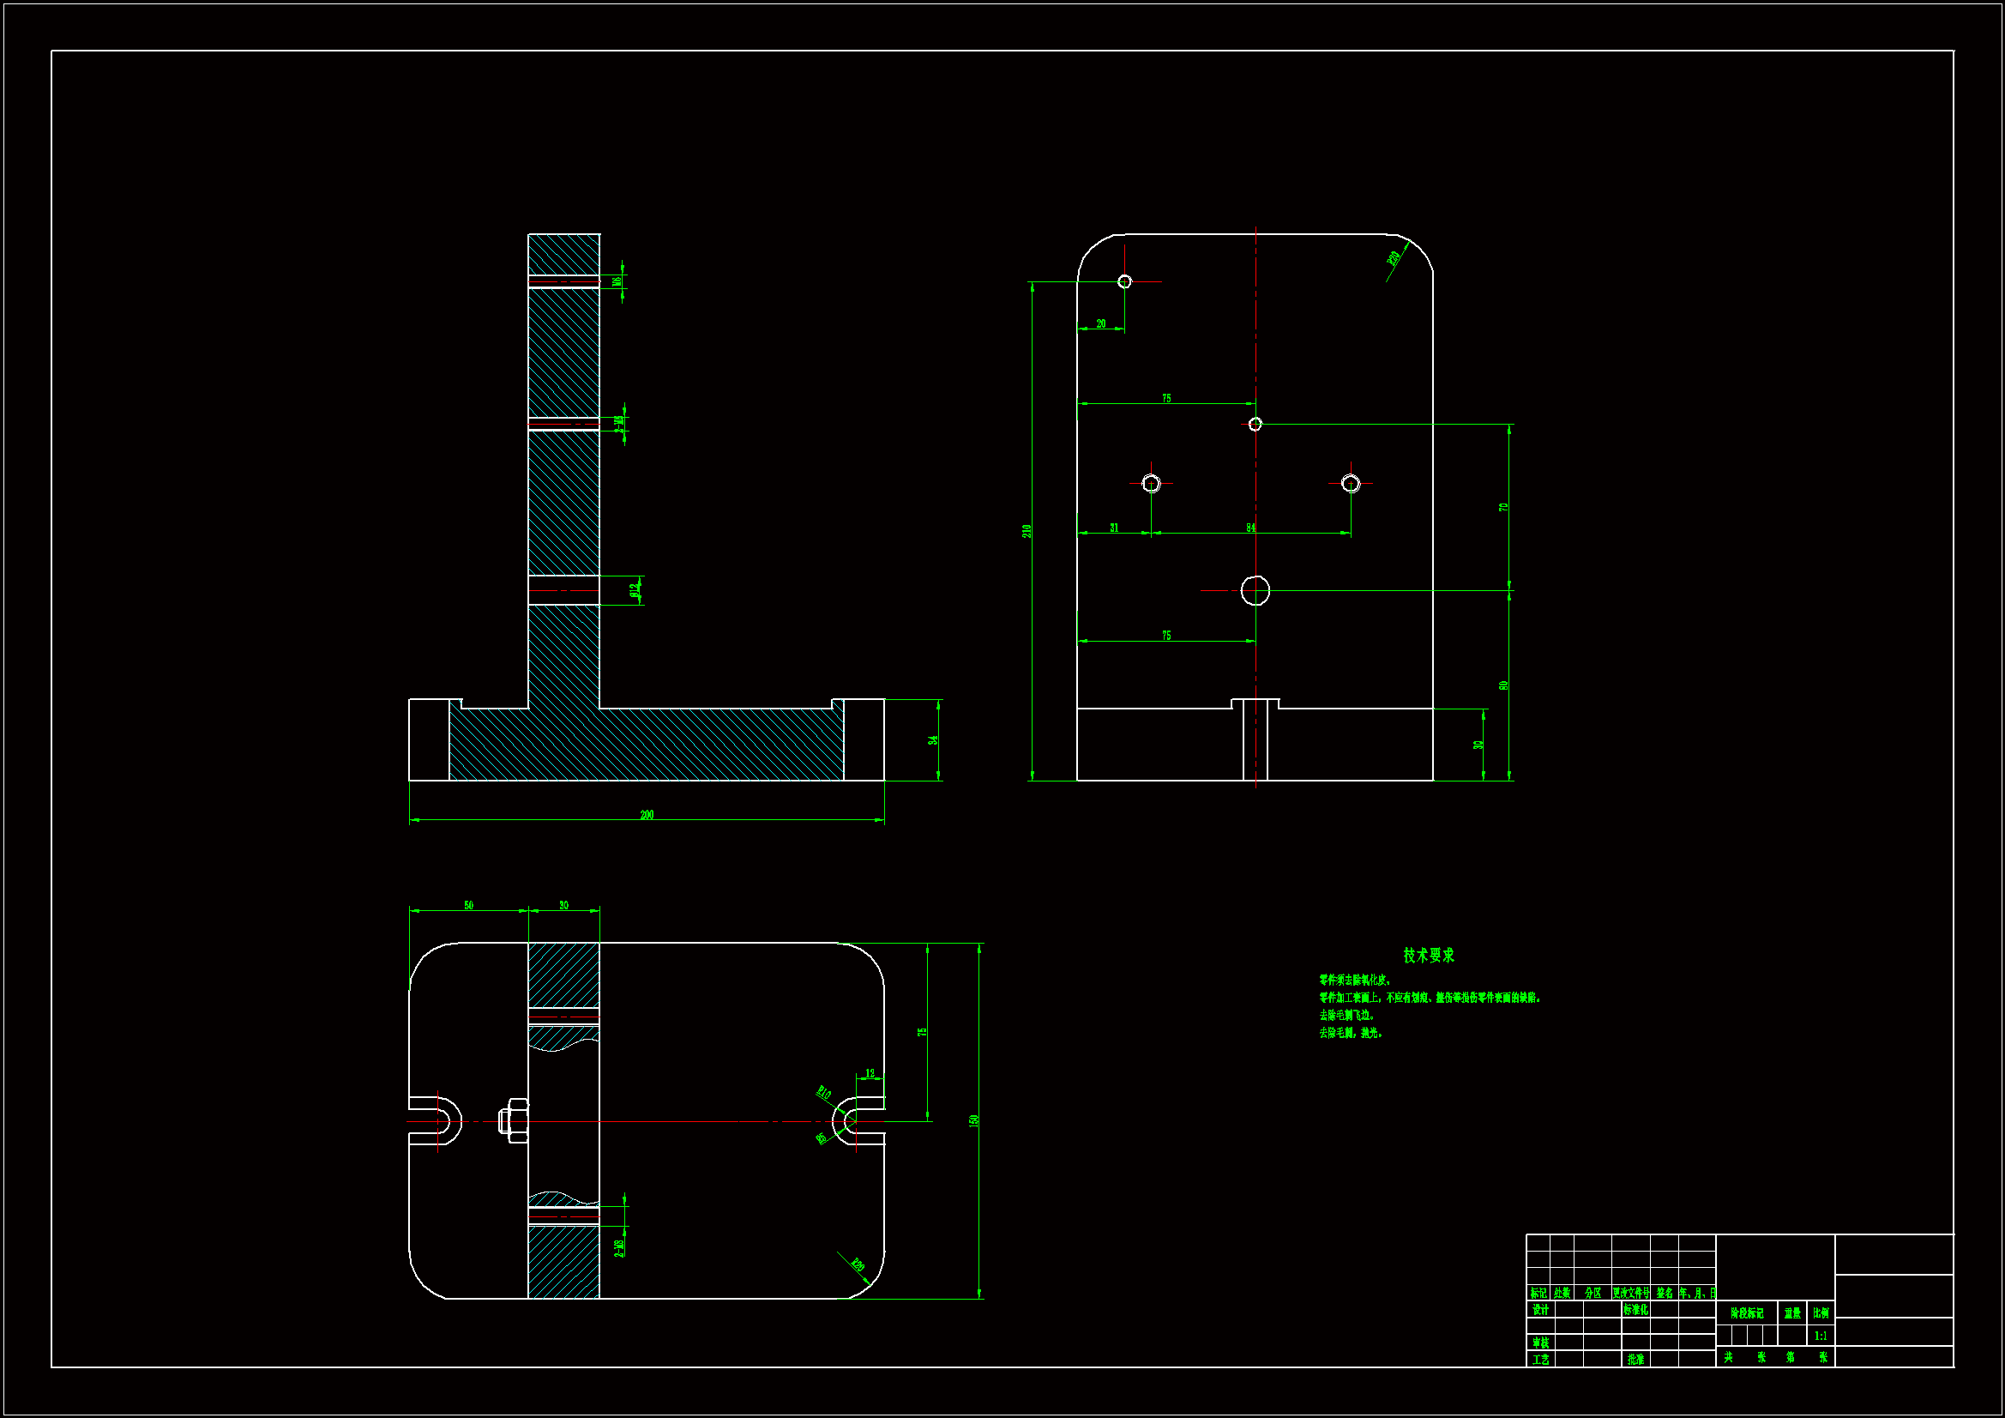Select the 批准 cell in title block
2005x1418 pixels.
[x=1635, y=1360]
